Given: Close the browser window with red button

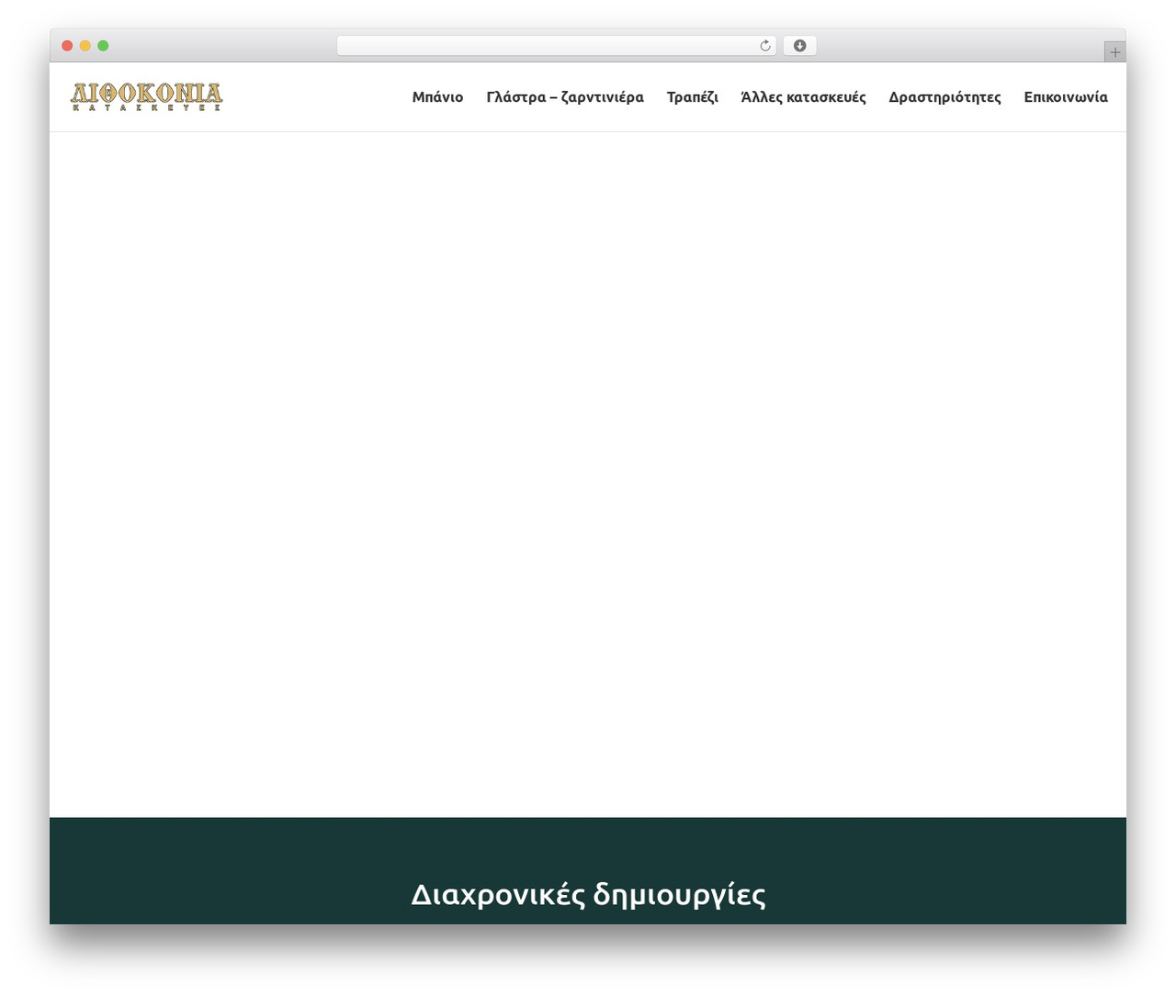Looking at the screenshot, I should (x=67, y=46).
